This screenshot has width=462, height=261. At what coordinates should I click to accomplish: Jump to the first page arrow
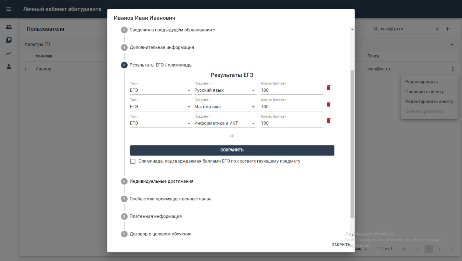coord(405,249)
